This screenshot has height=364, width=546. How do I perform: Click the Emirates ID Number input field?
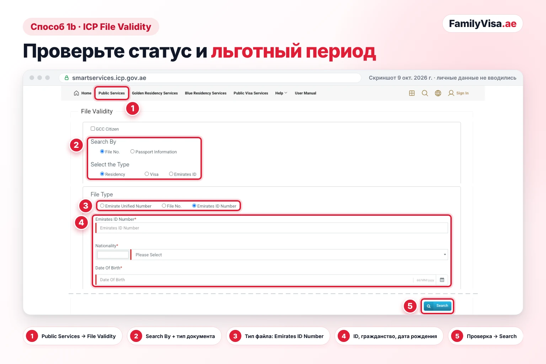tap(272, 228)
